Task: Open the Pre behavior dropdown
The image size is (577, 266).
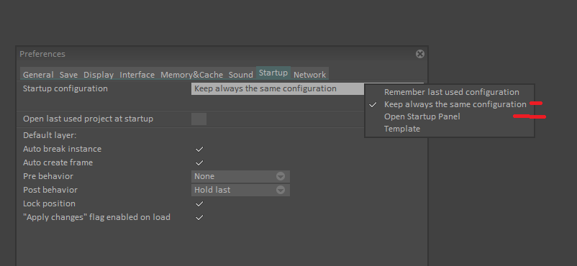Action: 240,176
